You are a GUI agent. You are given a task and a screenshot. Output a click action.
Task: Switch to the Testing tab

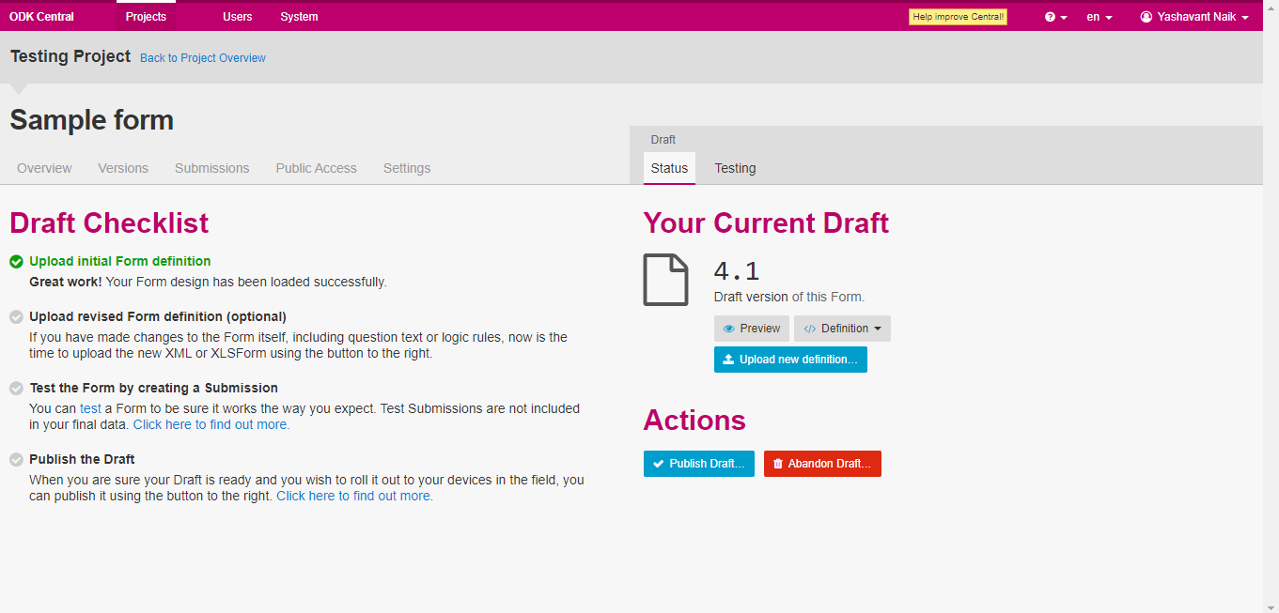735,168
